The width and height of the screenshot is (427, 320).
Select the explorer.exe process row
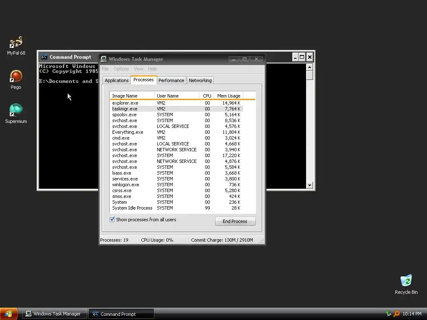[x=176, y=103]
